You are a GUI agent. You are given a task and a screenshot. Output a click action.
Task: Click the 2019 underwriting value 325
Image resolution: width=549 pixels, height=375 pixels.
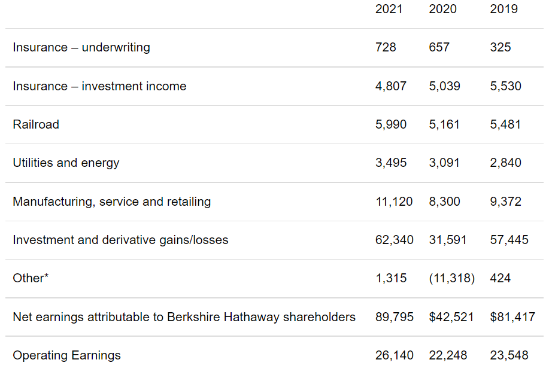tap(501, 47)
